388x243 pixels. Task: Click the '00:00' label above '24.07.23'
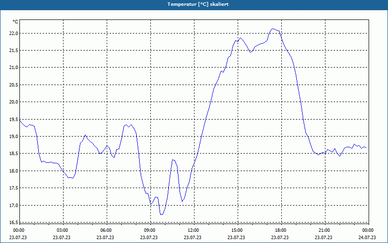click(x=367, y=230)
